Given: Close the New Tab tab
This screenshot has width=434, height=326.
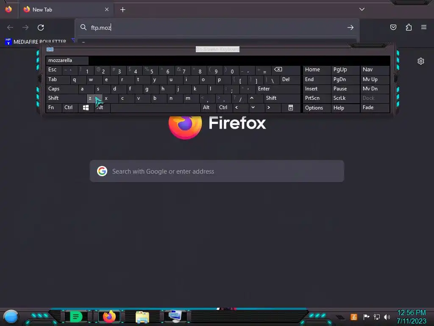Looking at the screenshot, I should (107, 9).
